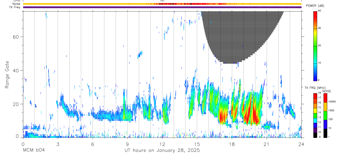This screenshot has height=156, width=339.
Task: Select the yellow 1000-10000 noise swatch
Action: click(325, 107)
